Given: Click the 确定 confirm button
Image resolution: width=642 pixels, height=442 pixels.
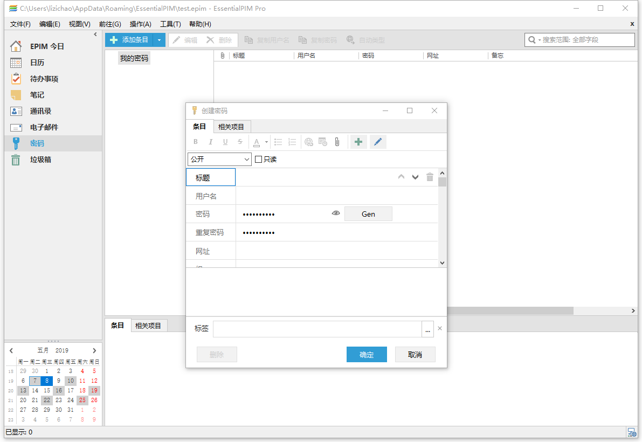Looking at the screenshot, I should click(367, 354).
